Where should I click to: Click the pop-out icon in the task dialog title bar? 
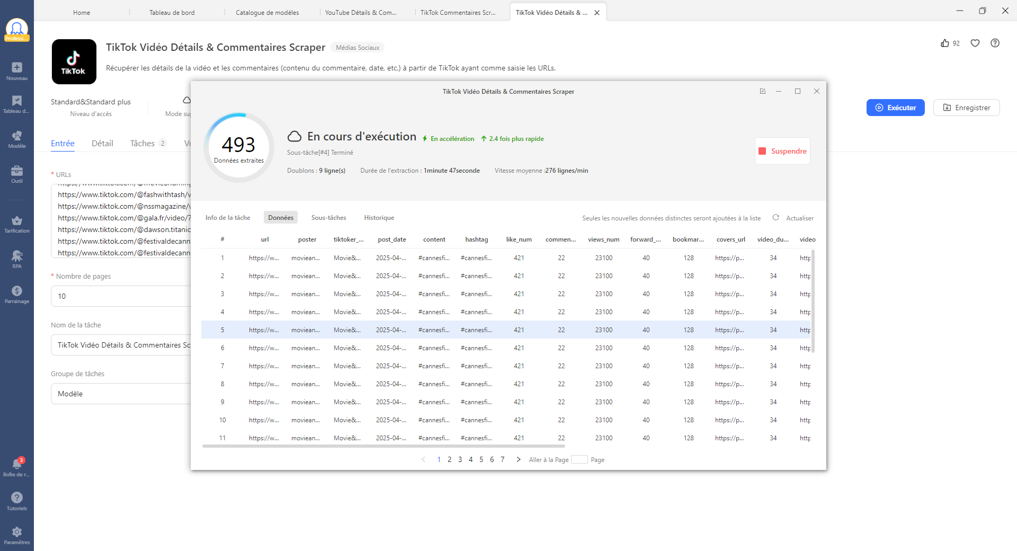pos(763,91)
